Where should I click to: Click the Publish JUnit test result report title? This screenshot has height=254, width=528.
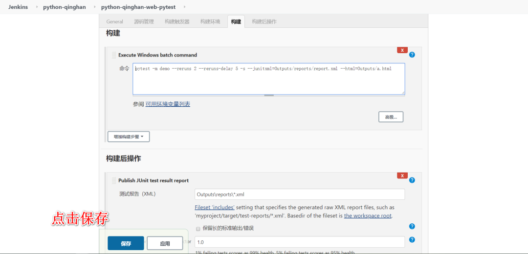pyautogui.click(x=153, y=180)
